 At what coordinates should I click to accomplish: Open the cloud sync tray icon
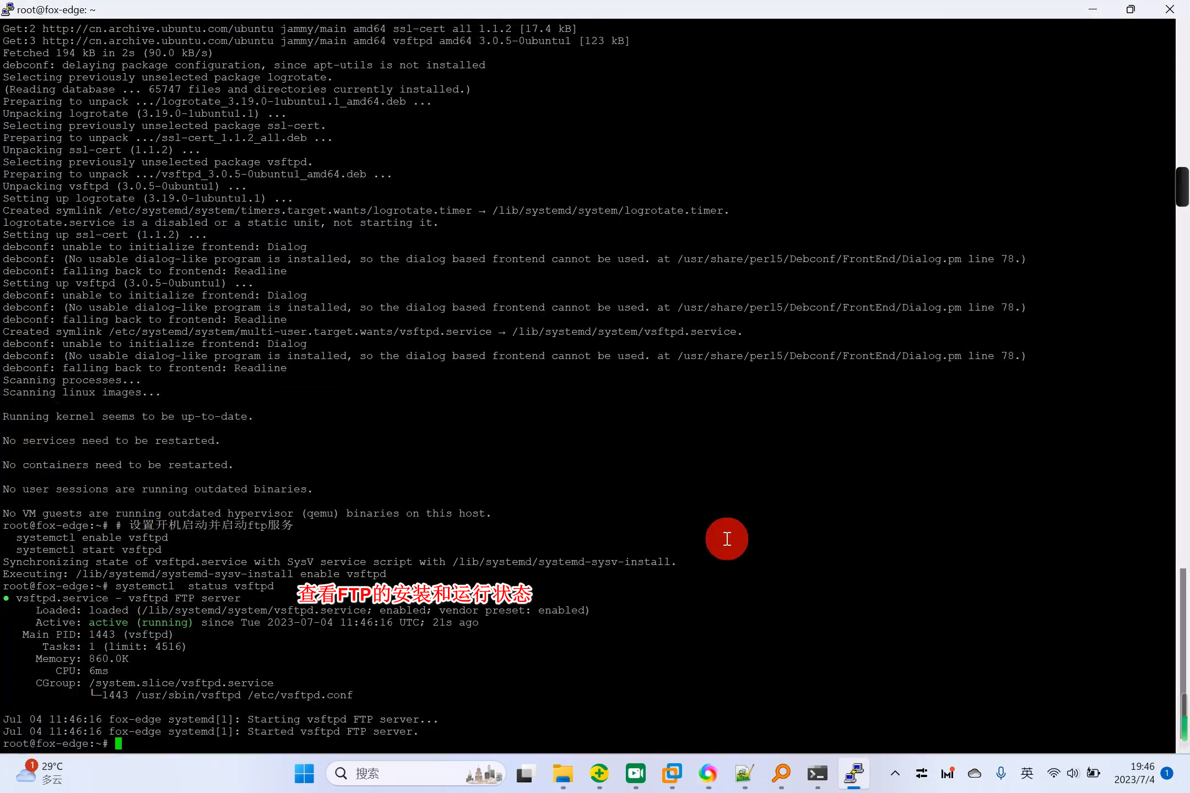click(975, 774)
